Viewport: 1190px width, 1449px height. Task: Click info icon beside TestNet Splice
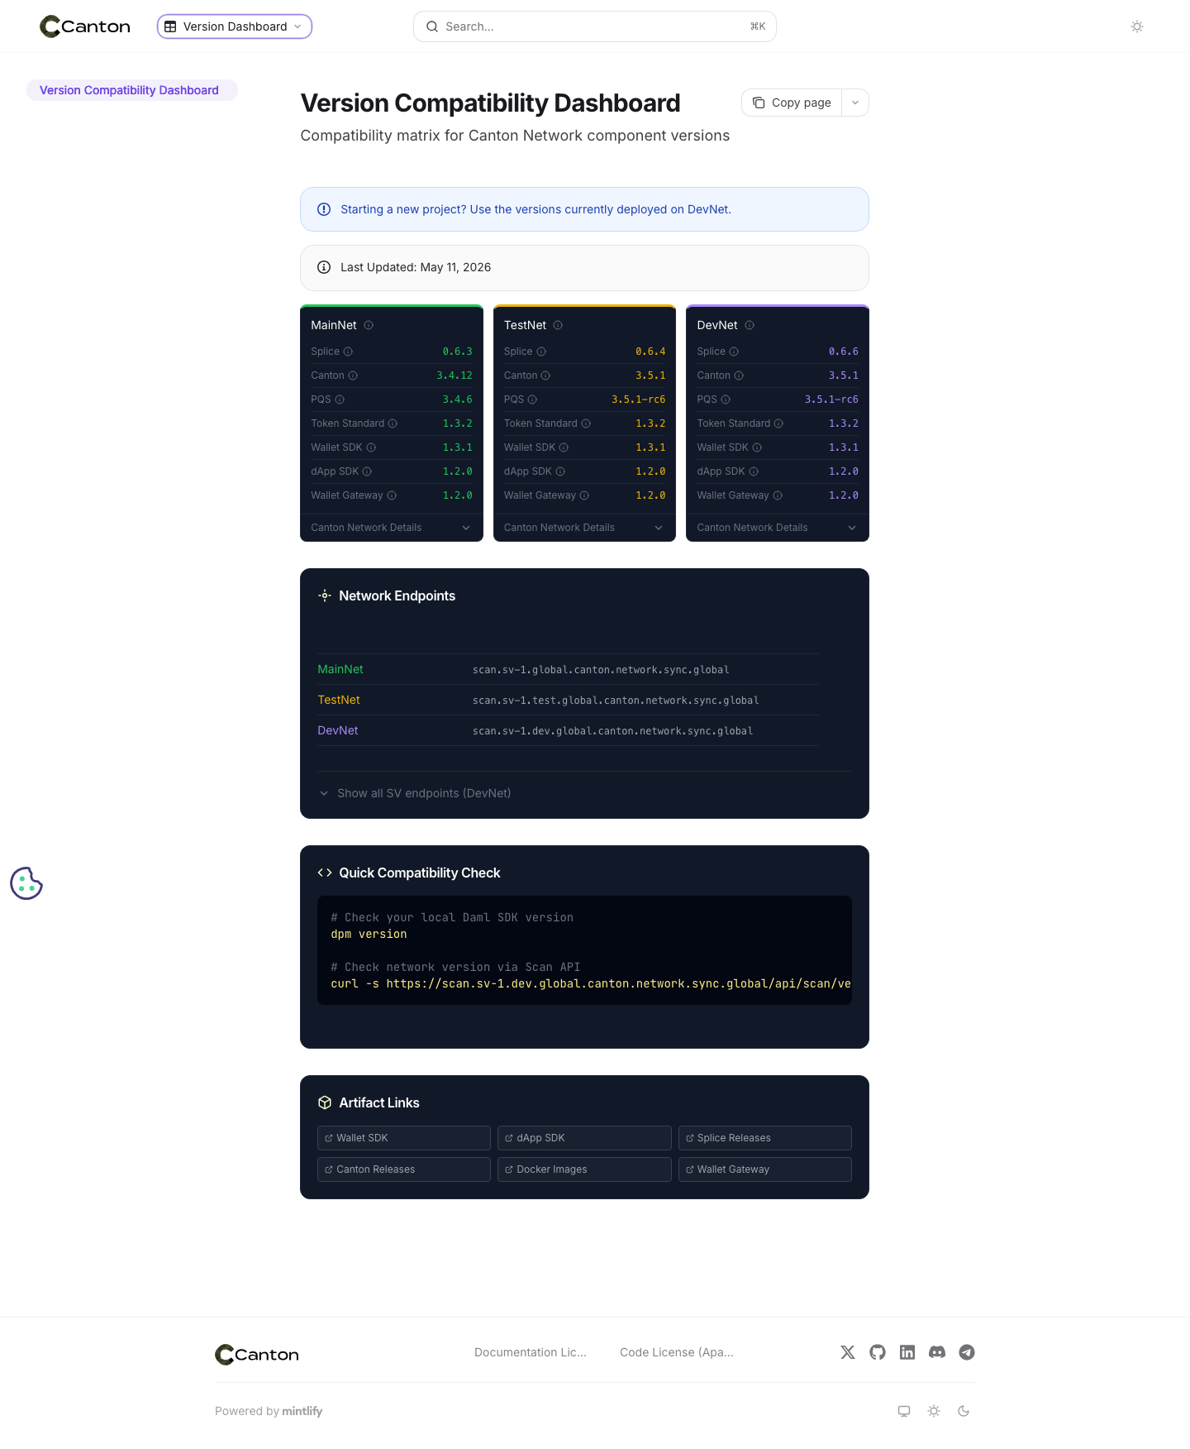tap(541, 351)
